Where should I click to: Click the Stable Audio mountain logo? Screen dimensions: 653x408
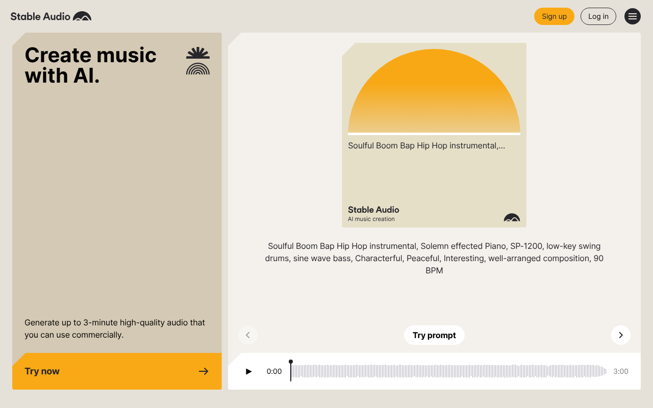point(82,16)
